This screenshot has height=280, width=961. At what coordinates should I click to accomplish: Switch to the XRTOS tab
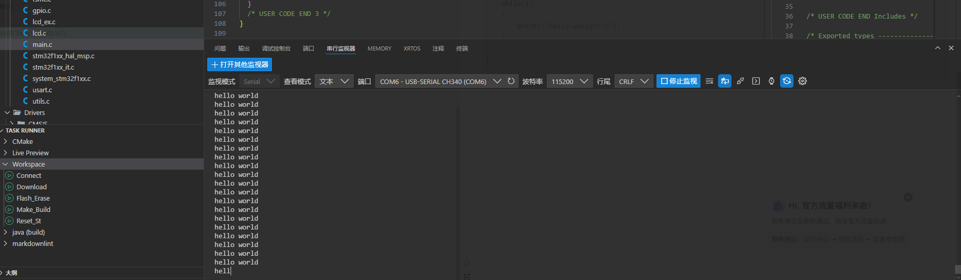click(x=412, y=48)
